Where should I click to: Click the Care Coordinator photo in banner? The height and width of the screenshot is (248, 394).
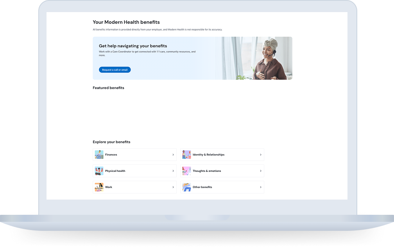[257, 58]
